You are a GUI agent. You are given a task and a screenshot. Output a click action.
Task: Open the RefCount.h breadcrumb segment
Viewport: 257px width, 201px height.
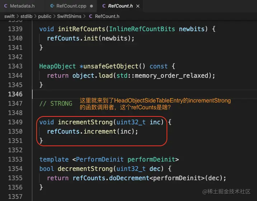pos(107,16)
